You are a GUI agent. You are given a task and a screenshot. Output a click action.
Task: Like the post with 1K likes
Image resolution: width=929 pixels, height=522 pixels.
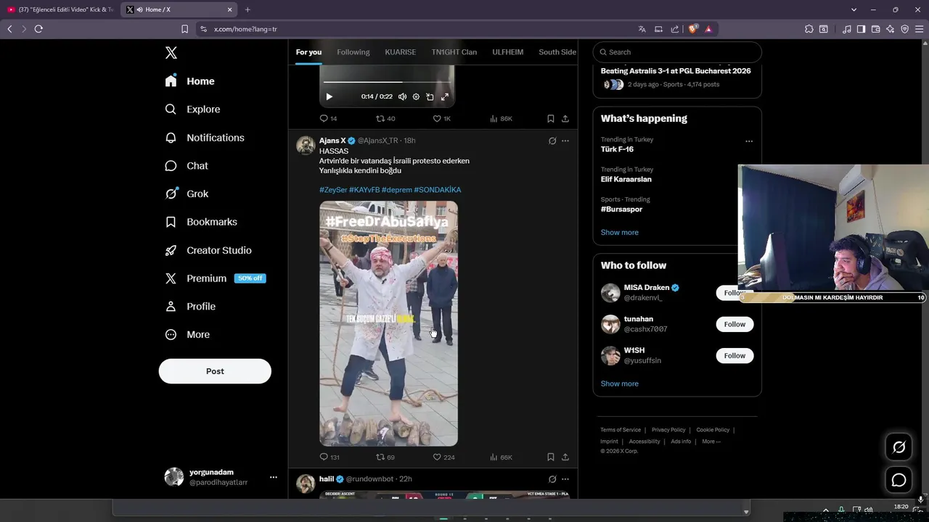(x=442, y=118)
